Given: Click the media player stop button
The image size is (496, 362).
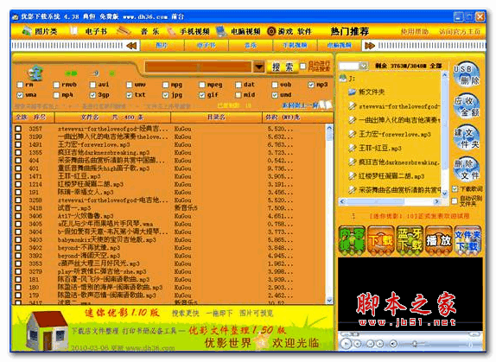Looking at the screenshot, I should 358,344.
